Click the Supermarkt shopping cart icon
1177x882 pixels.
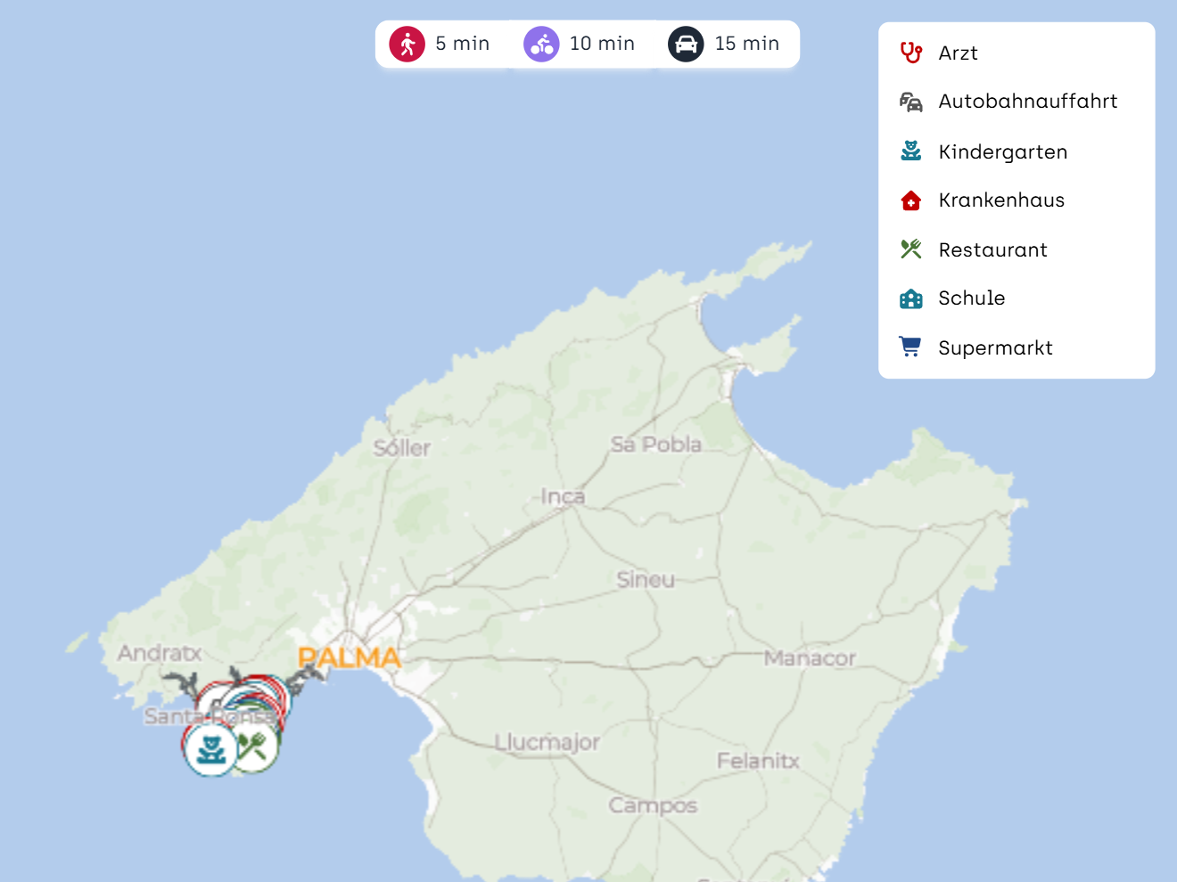[910, 347]
